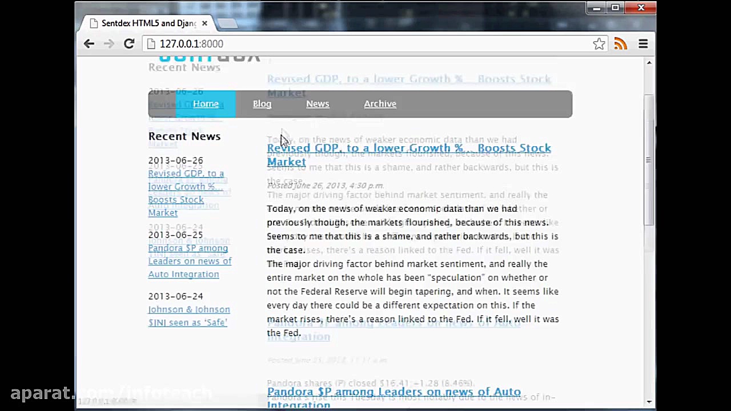Open sidebar link Johnson & Johnson $JNJ
731x411 pixels.
coord(189,316)
